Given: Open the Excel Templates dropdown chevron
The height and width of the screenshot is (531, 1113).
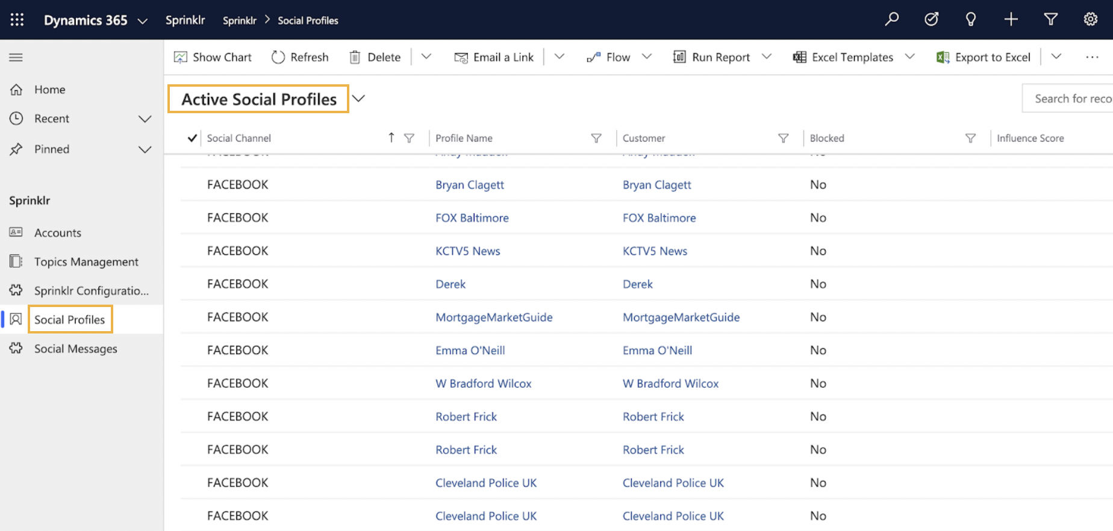Looking at the screenshot, I should click(x=910, y=57).
